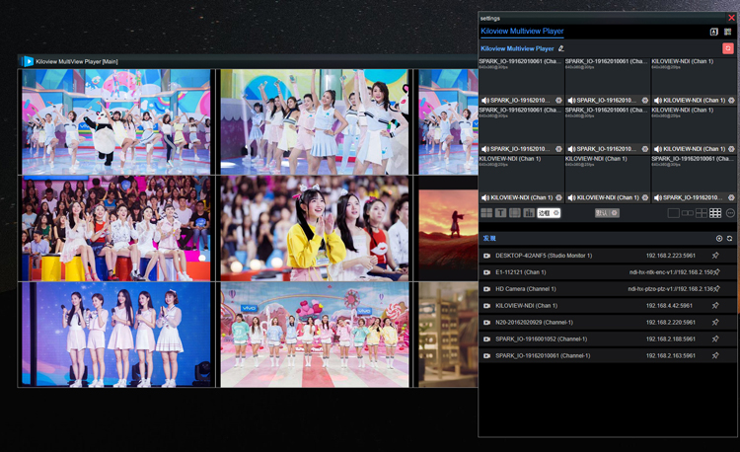The image size is (740, 452).
Task: Mute audio on the first SPARK_IO cell
Action: point(484,101)
